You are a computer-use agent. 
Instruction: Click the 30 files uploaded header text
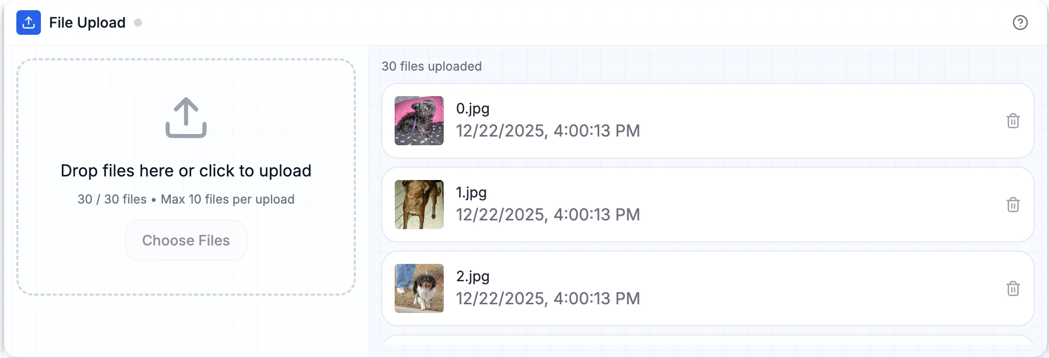click(x=432, y=66)
